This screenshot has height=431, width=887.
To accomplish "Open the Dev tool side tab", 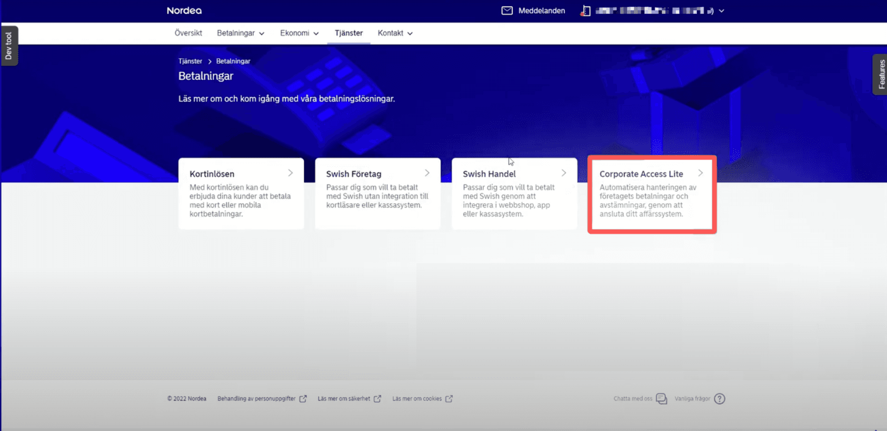I will click(9, 46).
